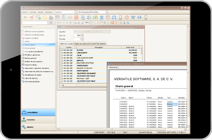This screenshot has width=212, height=140.
Task: Open the Caramel skin dropdown
Action: 75,12
